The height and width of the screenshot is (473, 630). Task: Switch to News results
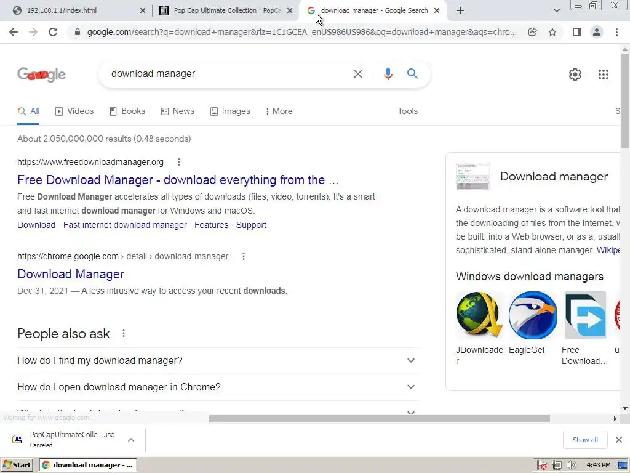pos(177,111)
